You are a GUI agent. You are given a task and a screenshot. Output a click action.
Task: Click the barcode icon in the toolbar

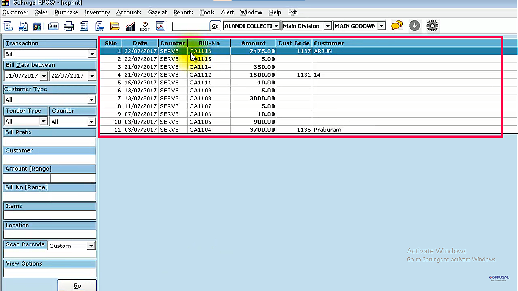53,26
